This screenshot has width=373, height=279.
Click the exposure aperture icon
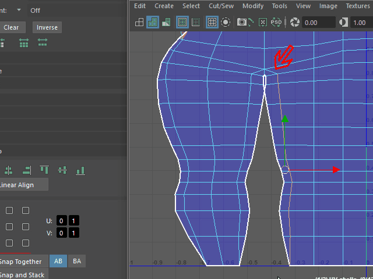click(x=295, y=23)
